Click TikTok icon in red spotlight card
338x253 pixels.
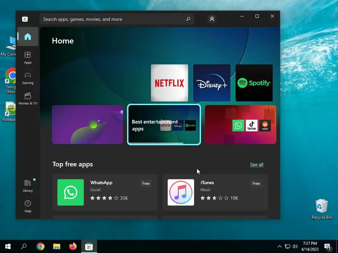(252, 126)
